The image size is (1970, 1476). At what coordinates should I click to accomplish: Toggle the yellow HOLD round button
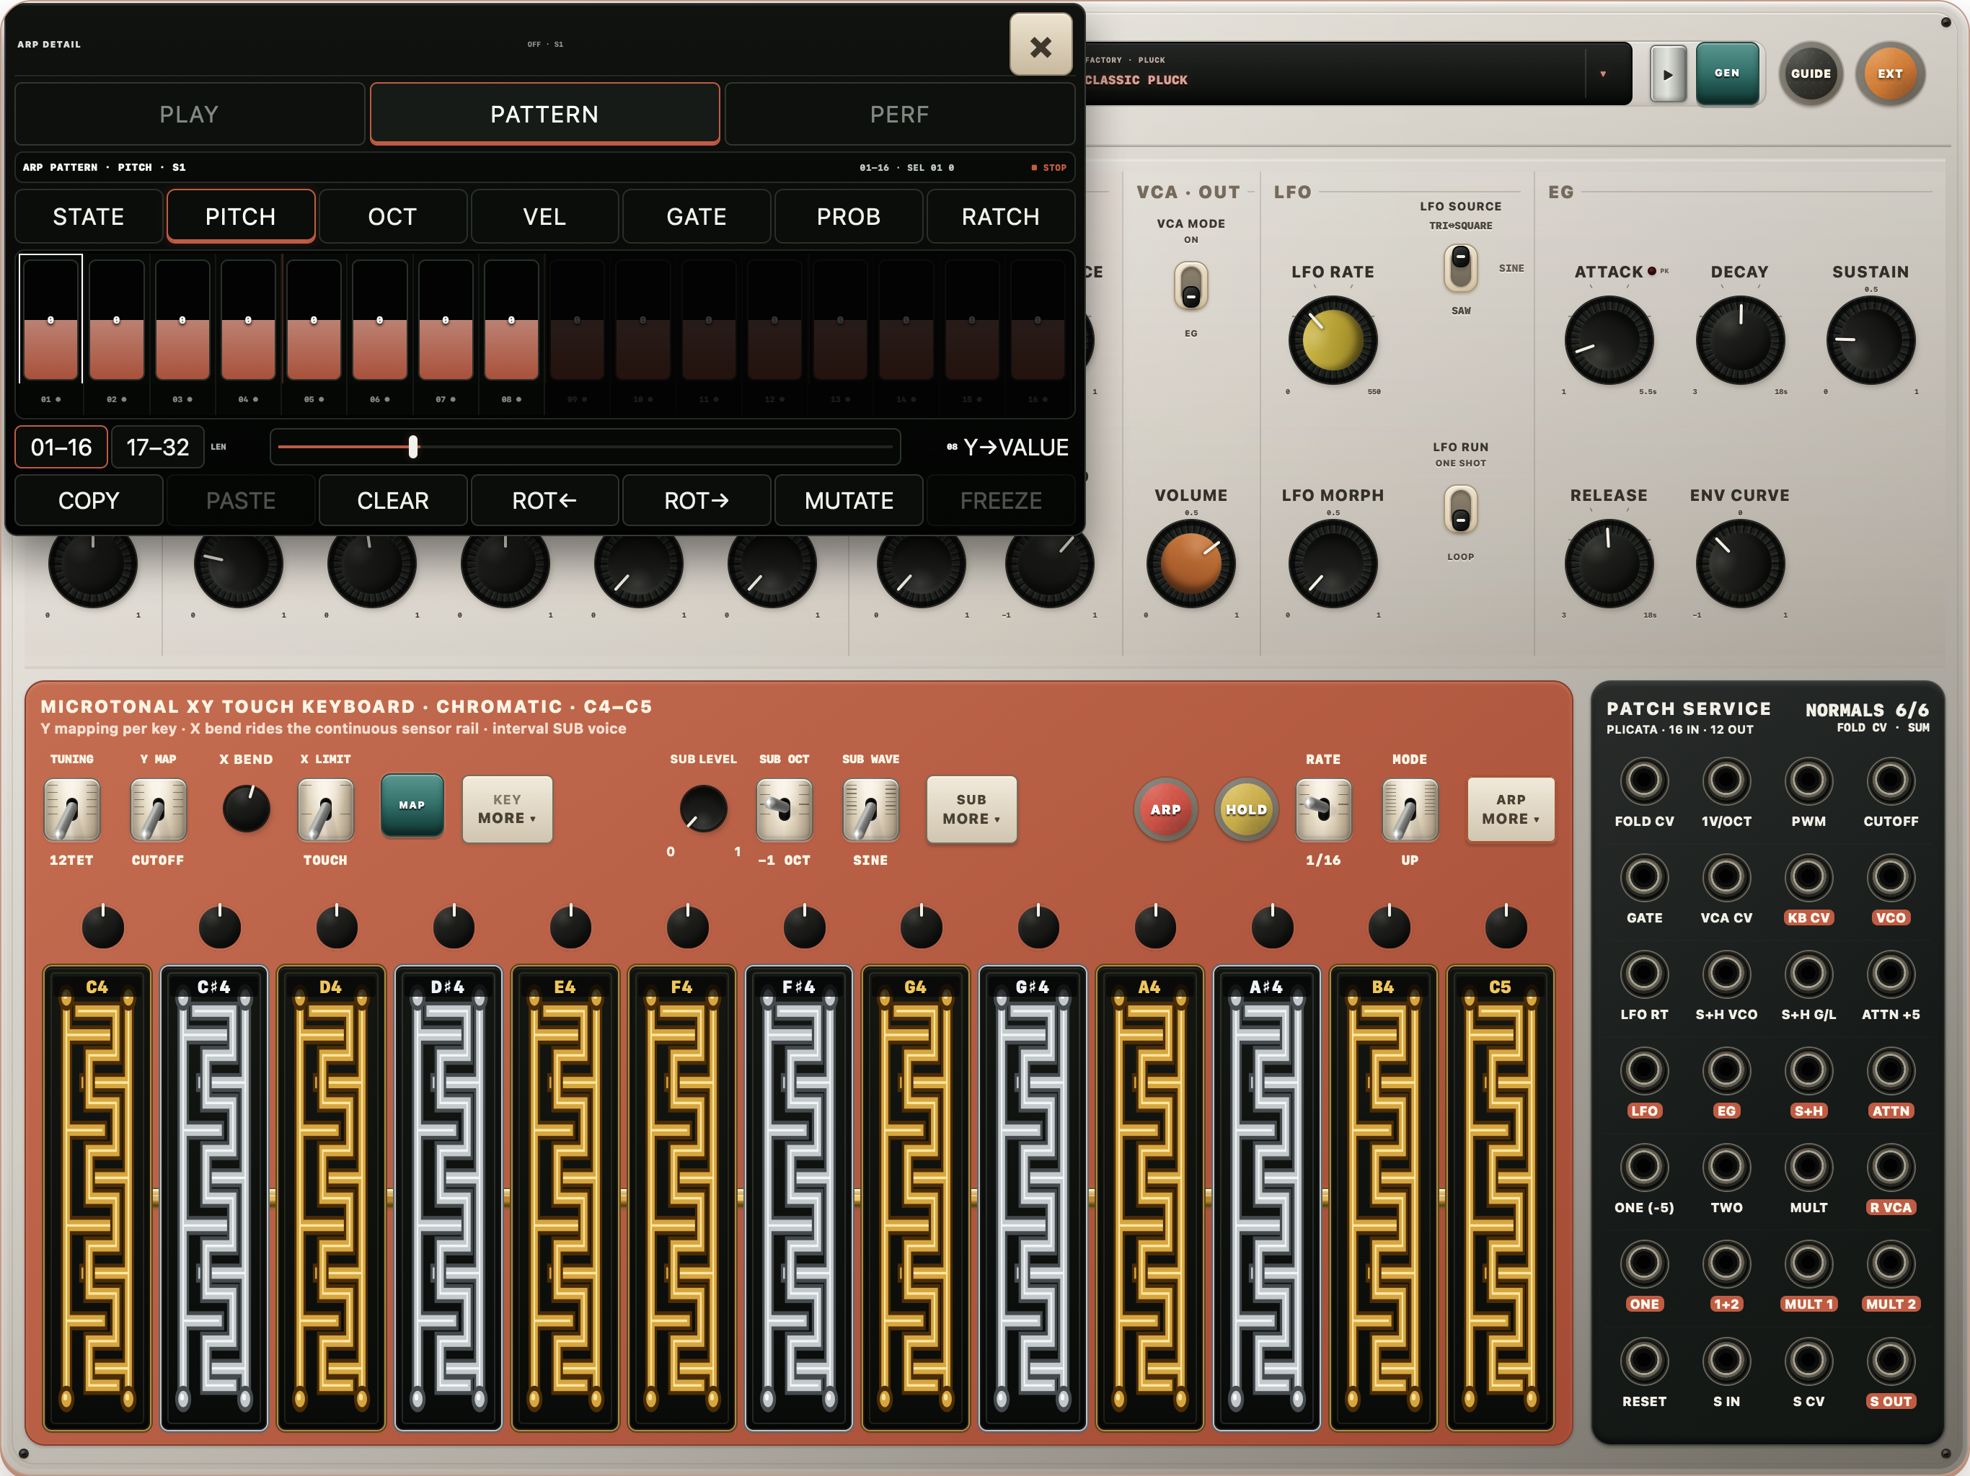click(1245, 809)
